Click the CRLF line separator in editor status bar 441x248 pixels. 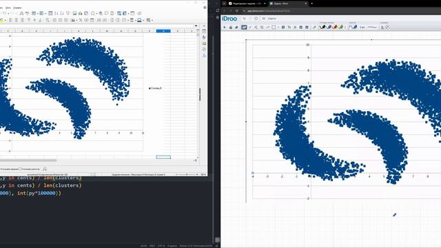click(152, 246)
